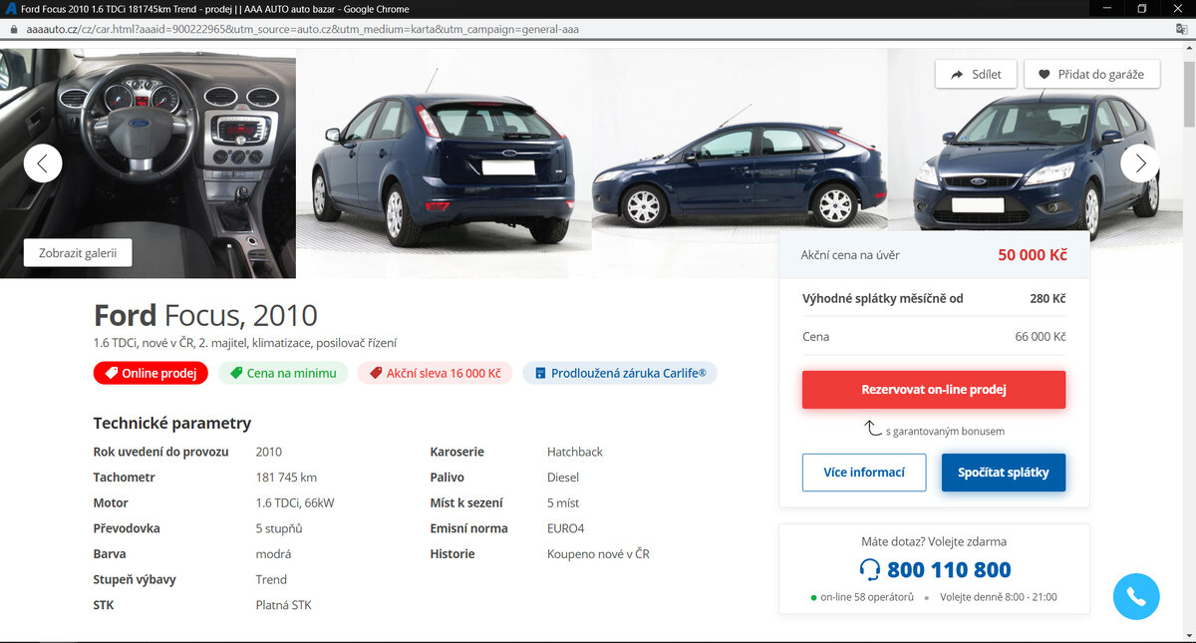1196x643 pixels.
Task: Click the s garantovaným bonusem note
Action: 945,432
